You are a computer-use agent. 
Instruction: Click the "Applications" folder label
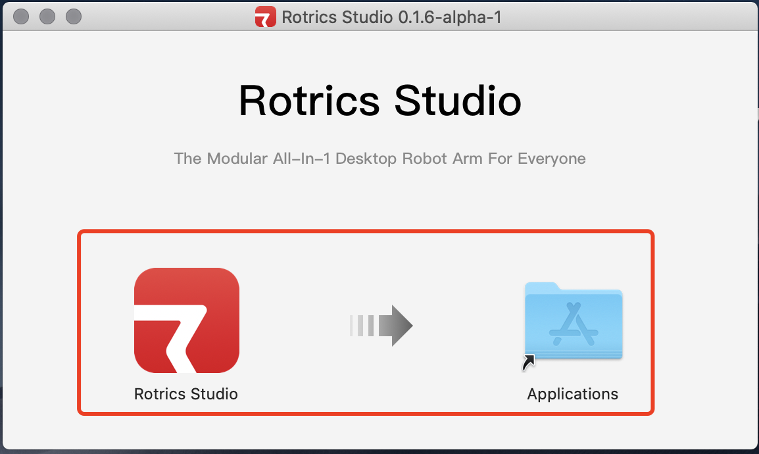tap(573, 395)
